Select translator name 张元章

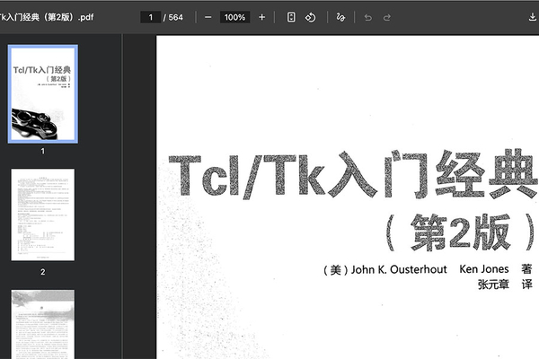(493, 285)
